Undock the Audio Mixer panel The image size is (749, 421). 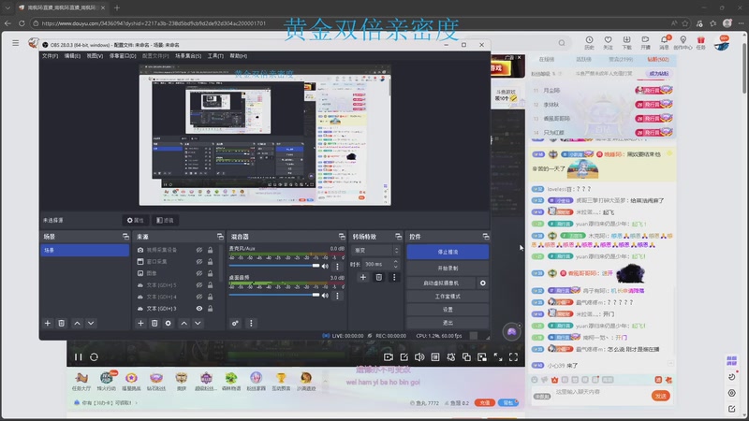coord(342,237)
